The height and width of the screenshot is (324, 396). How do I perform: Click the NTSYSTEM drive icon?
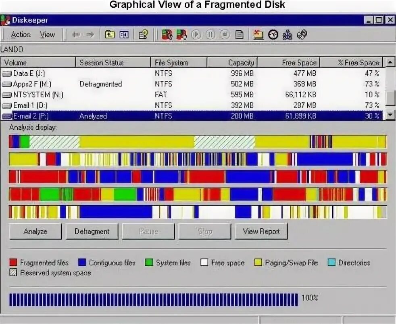[7, 95]
